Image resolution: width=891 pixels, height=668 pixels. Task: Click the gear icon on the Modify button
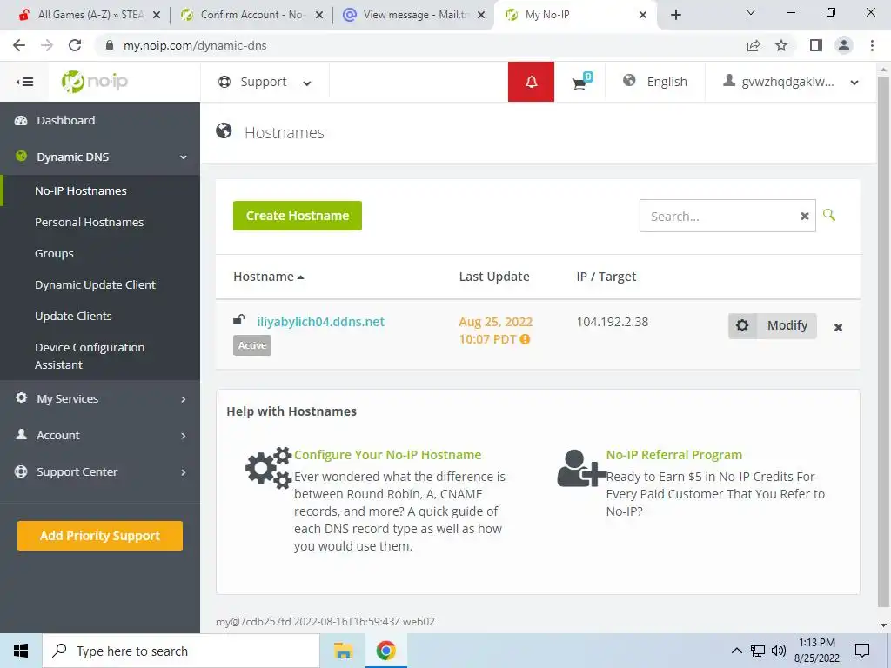pos(742,325)
